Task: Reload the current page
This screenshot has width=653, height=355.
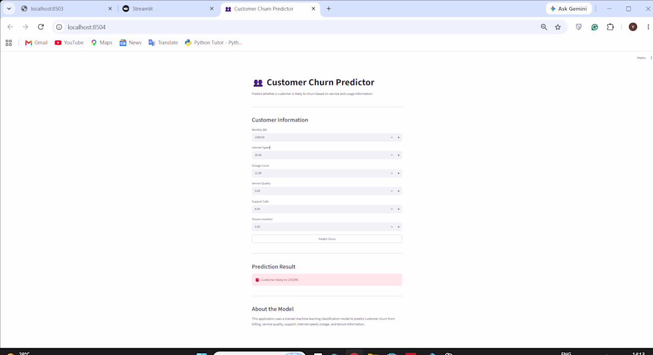Action: click(x=41, y=27)
